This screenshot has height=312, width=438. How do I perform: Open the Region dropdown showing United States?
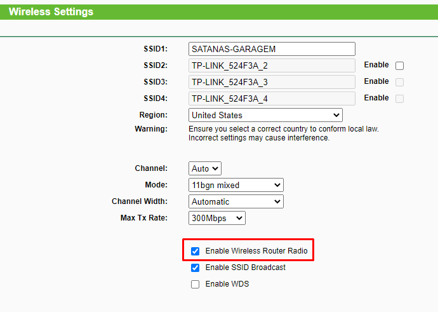click(x=265, y=115)
